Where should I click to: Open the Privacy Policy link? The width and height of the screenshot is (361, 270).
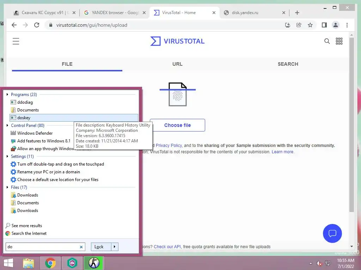pyautogui.click(x=169, y=145)
